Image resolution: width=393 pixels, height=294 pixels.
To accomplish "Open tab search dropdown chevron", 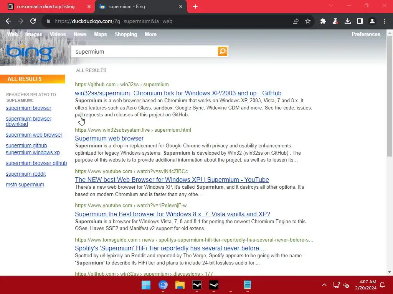I will (331, 5).
